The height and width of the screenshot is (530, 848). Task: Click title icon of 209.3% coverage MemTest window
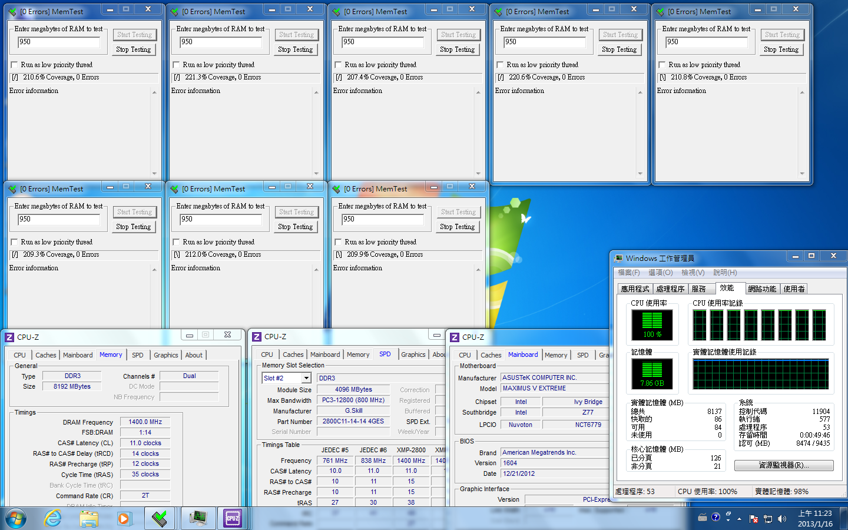[x=12, y=189]
